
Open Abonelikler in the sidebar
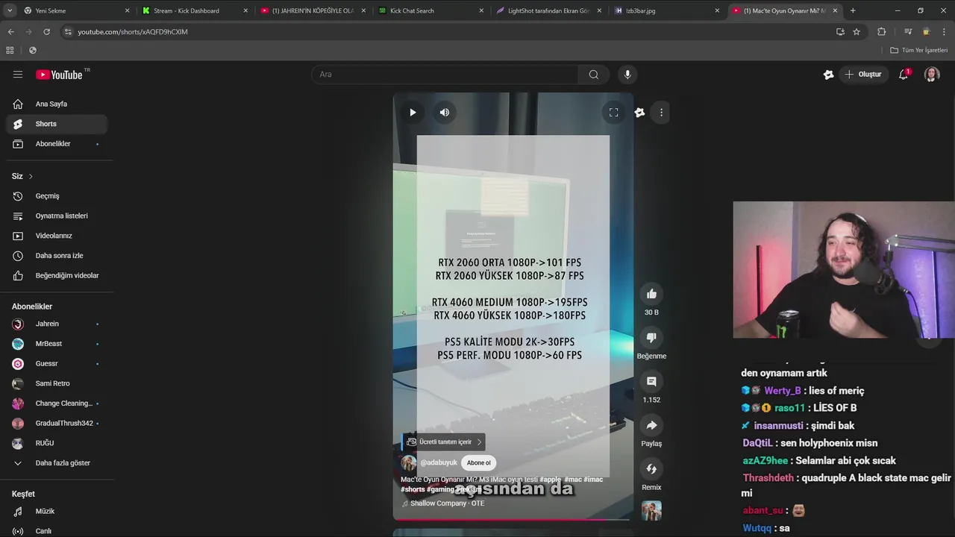tap(57, 144)
